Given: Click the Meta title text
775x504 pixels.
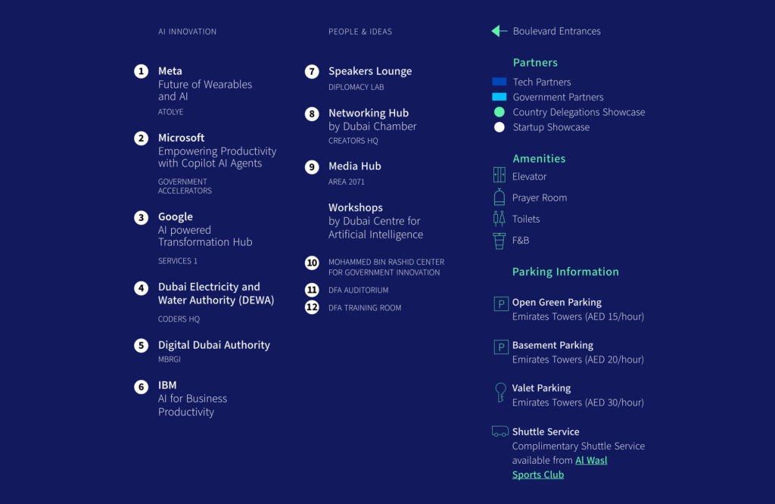Looking at the screenshot, I should (170, 71).
